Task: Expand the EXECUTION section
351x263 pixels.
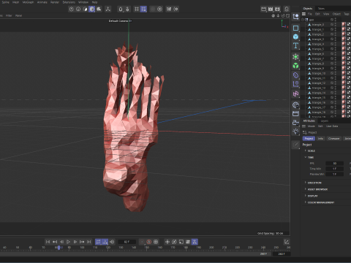Action: (305, 183)
